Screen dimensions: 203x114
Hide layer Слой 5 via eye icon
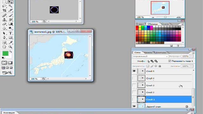134,71
